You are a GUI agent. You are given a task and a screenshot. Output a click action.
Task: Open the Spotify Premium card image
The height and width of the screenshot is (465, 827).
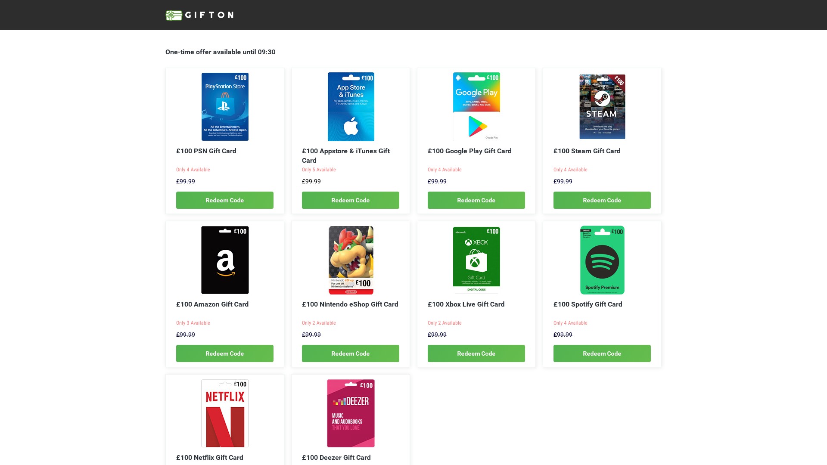(602, 260)
